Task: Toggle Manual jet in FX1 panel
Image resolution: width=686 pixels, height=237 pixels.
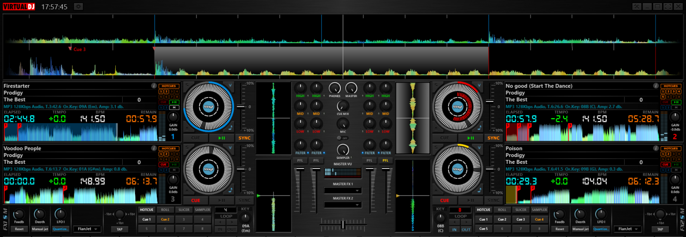Action: [x=40, y=229]
